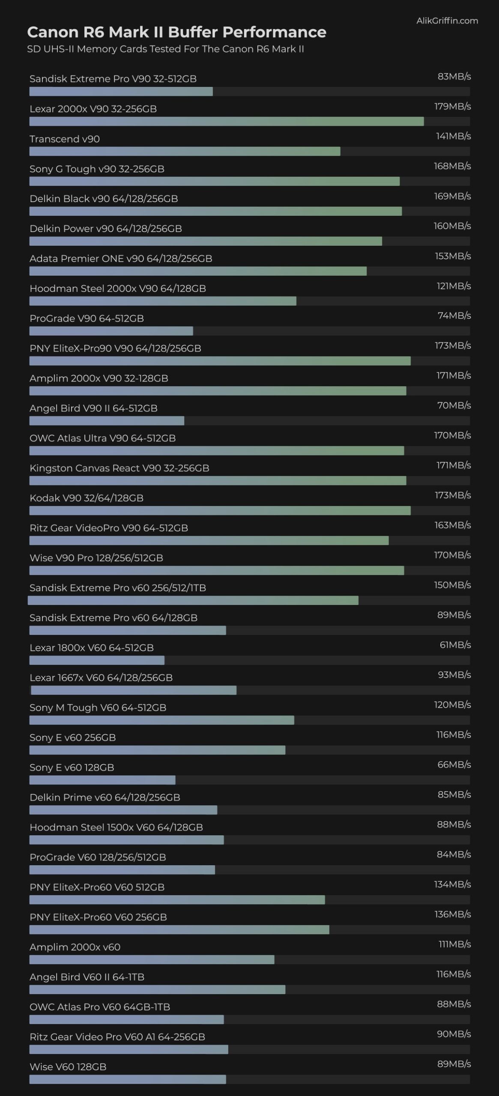Select the Transcend v90 card label
This screenshot has height=1096, width=499.
coord(65,139)
